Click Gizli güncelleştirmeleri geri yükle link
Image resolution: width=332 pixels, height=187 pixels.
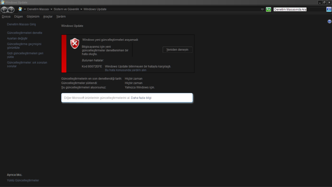[x=25, y=55]
